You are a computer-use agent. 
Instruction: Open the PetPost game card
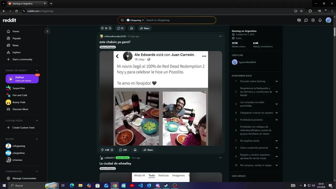coord(22,79)
